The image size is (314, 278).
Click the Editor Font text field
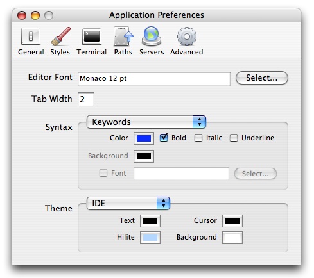click(154, 79)
